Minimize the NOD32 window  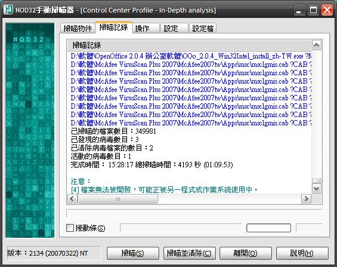299,10
